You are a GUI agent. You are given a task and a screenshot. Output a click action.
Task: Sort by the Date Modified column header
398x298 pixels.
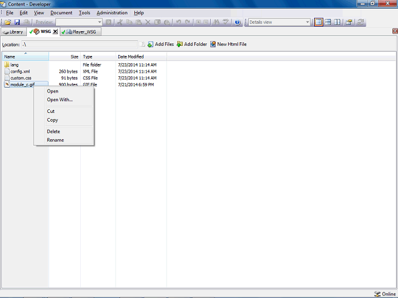(x=141, y=56)
